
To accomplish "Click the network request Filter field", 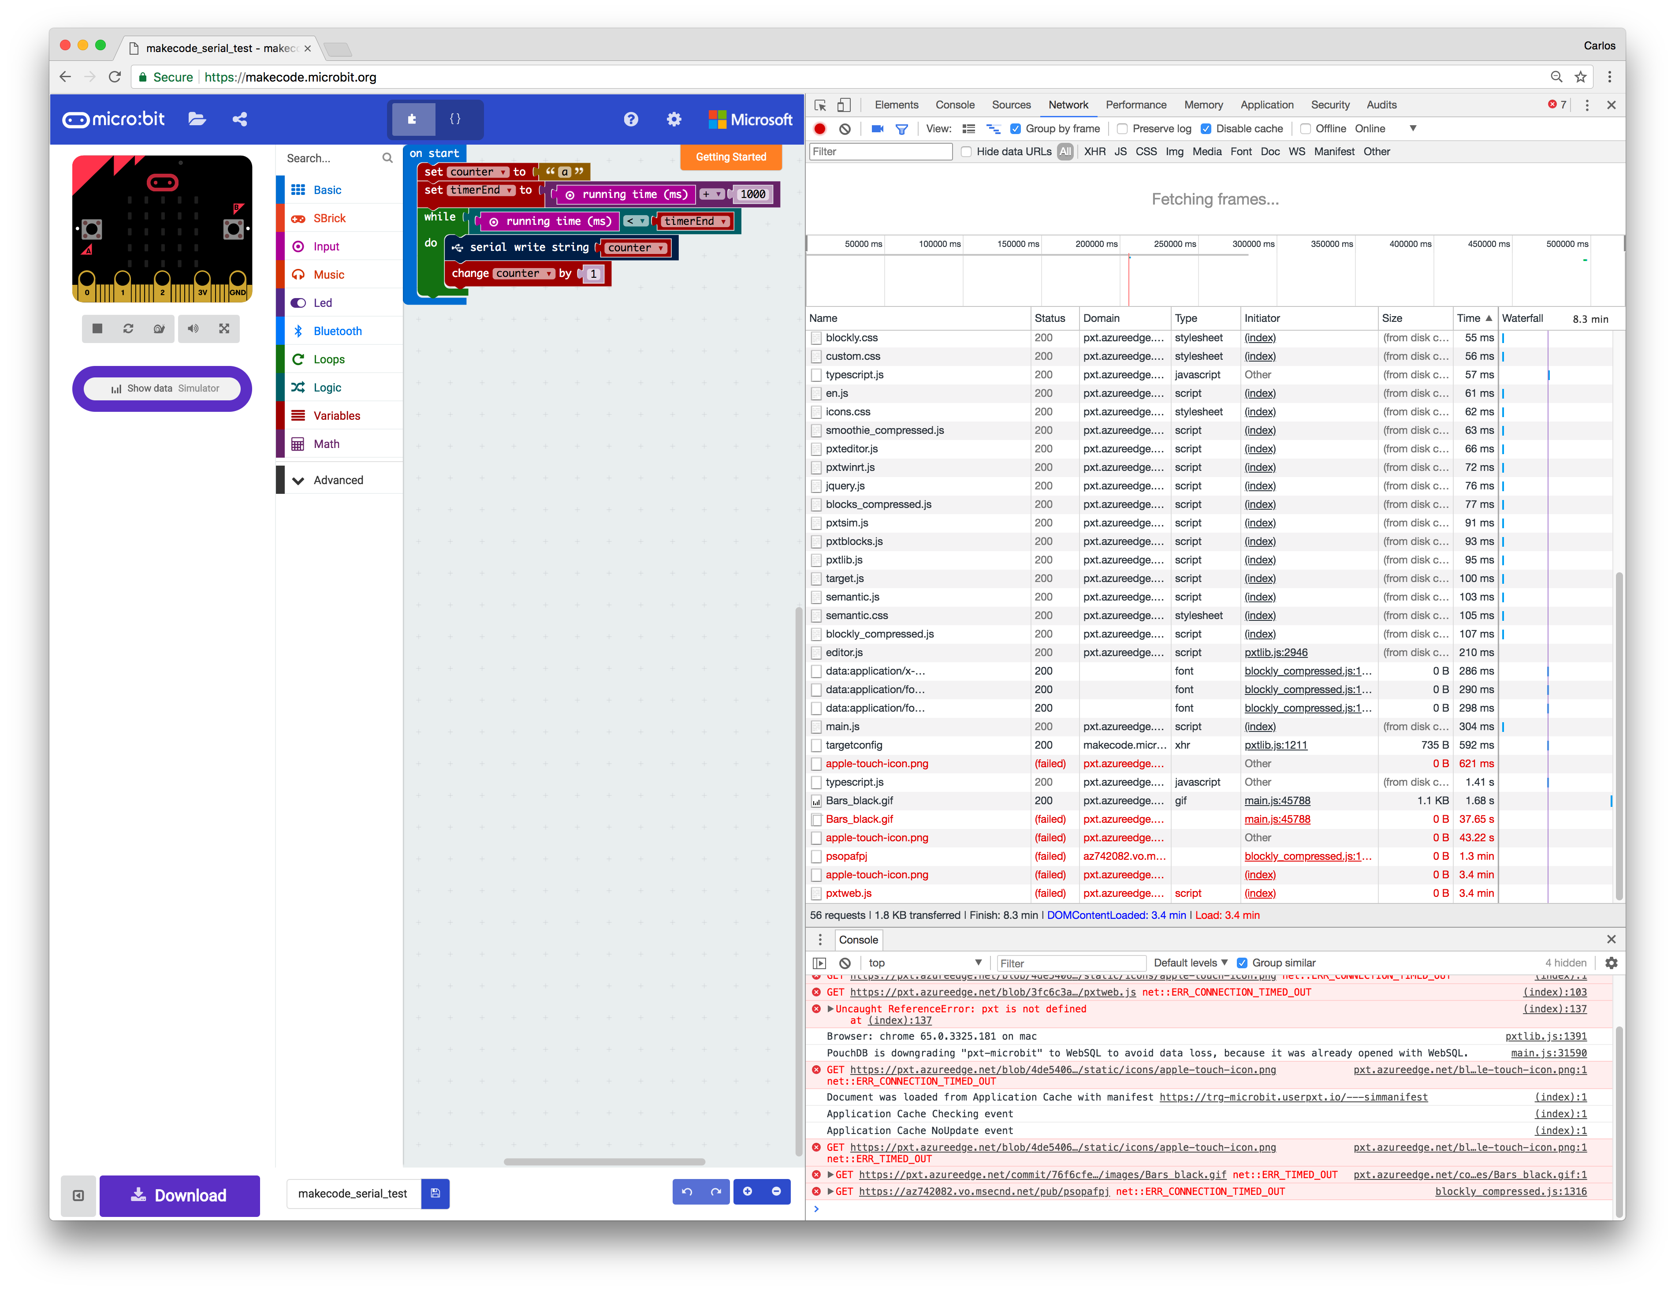I will (880, 151).
